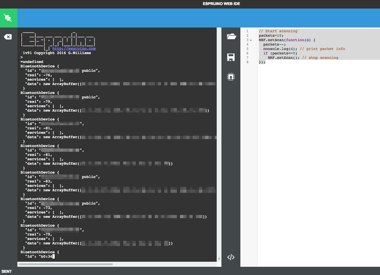Viewport: 380px width, 275px height.
Task: Select line number 8 in the gutter
Action: click(x=247, y=62)
